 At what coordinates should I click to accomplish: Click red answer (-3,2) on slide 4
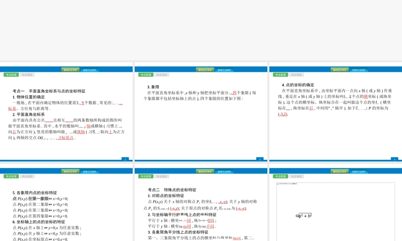[283, 114]
